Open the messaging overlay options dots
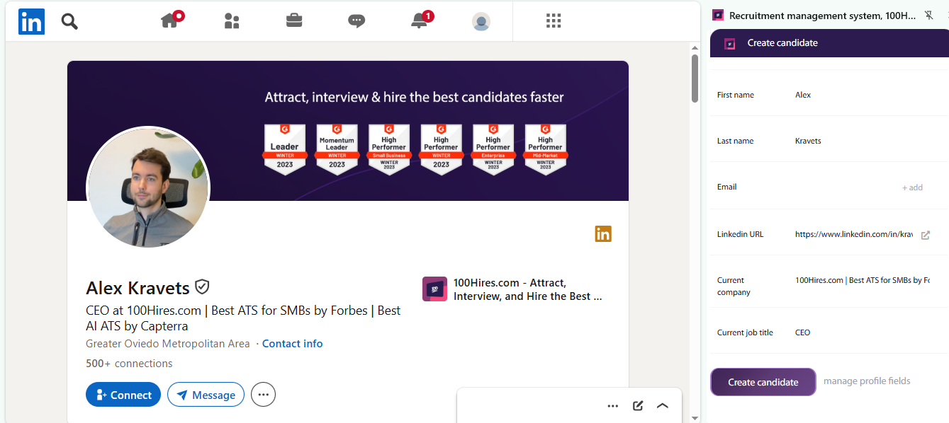949x423 pixels. click(x=613, y=406)
